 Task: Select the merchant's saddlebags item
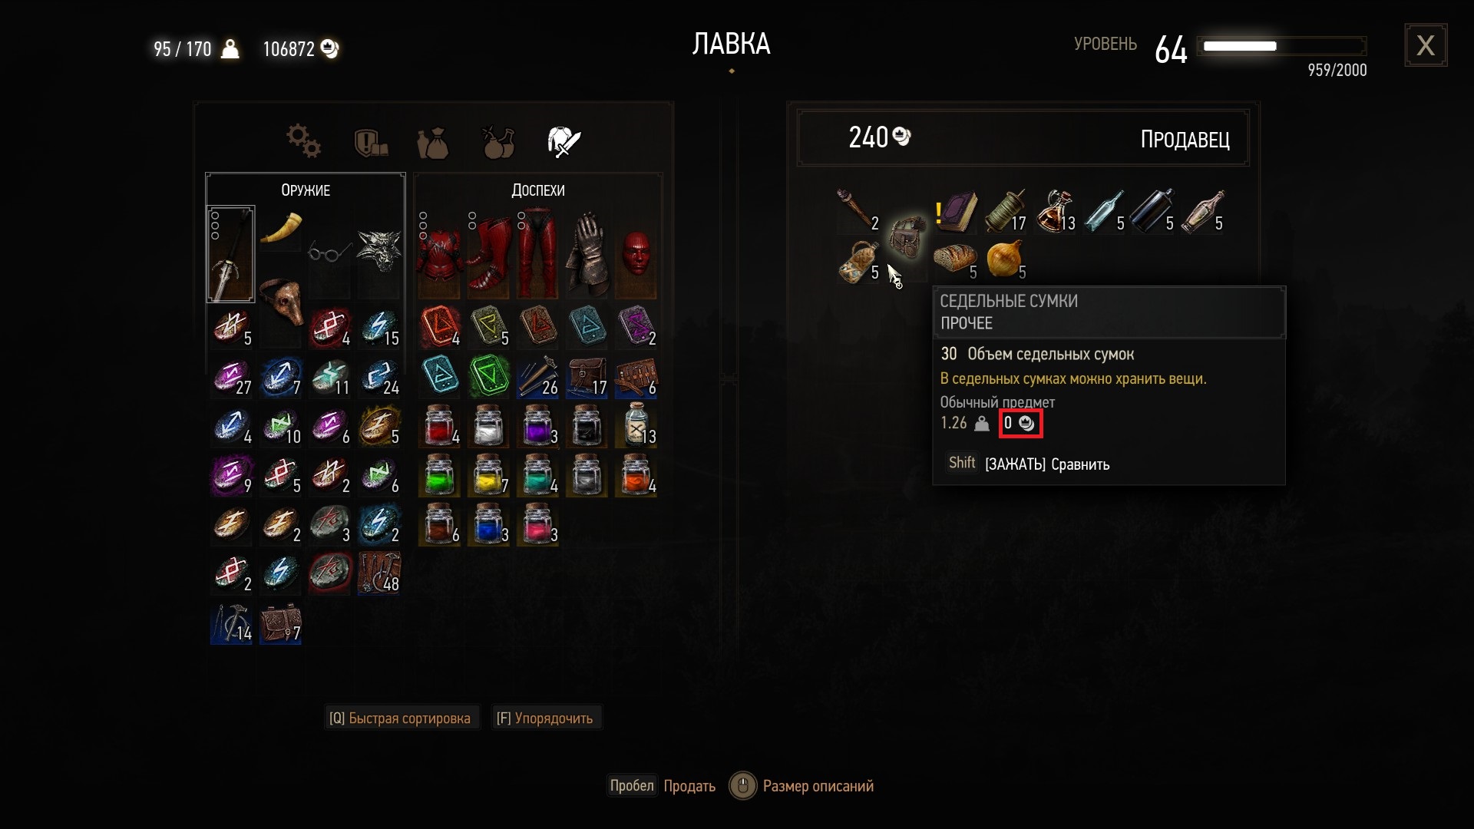click(x=907, y=237)
